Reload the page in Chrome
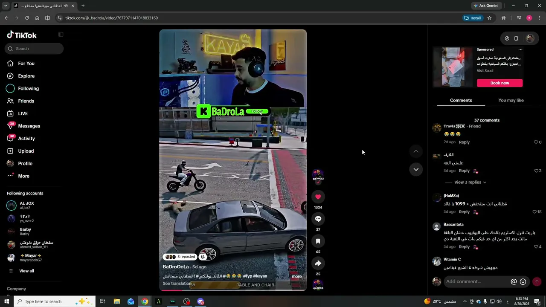 tap(27, 18)
